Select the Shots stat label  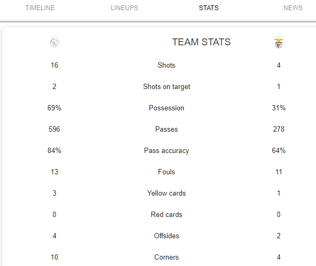[167, 65]
